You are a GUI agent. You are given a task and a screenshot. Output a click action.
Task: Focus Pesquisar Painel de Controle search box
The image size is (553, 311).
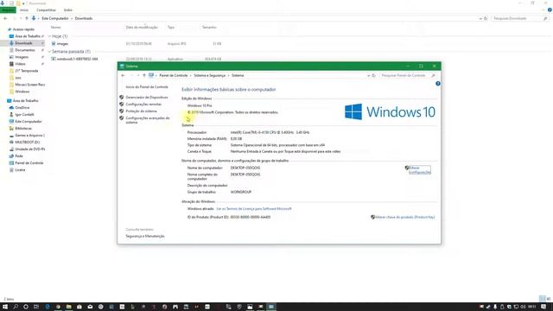(404, 75)
